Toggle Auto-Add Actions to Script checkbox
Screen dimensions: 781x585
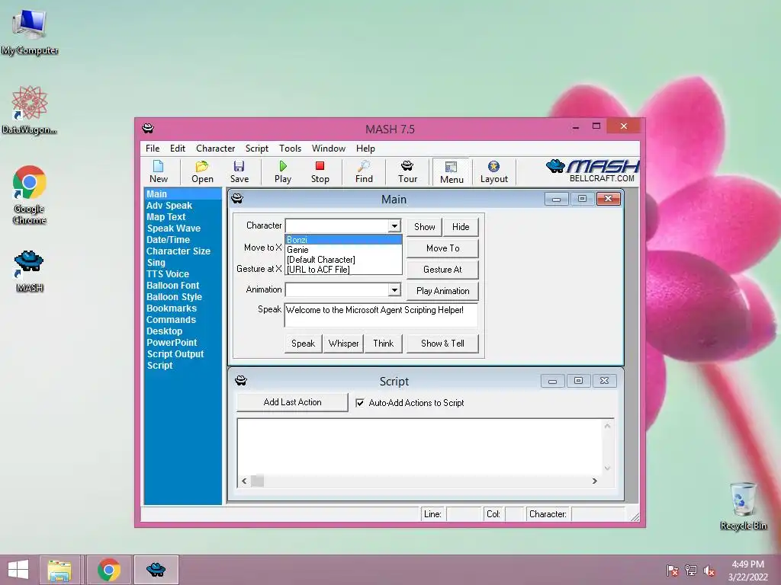[x=360, y=403]
